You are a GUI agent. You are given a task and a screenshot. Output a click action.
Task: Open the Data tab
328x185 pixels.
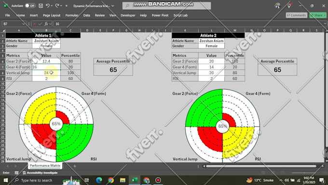87,15
